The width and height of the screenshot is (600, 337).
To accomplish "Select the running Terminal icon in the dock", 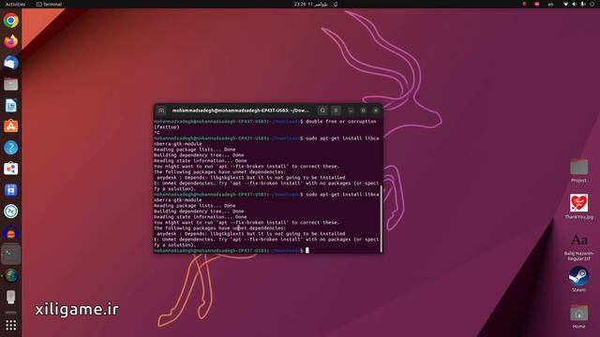I will tap(10, 254).
